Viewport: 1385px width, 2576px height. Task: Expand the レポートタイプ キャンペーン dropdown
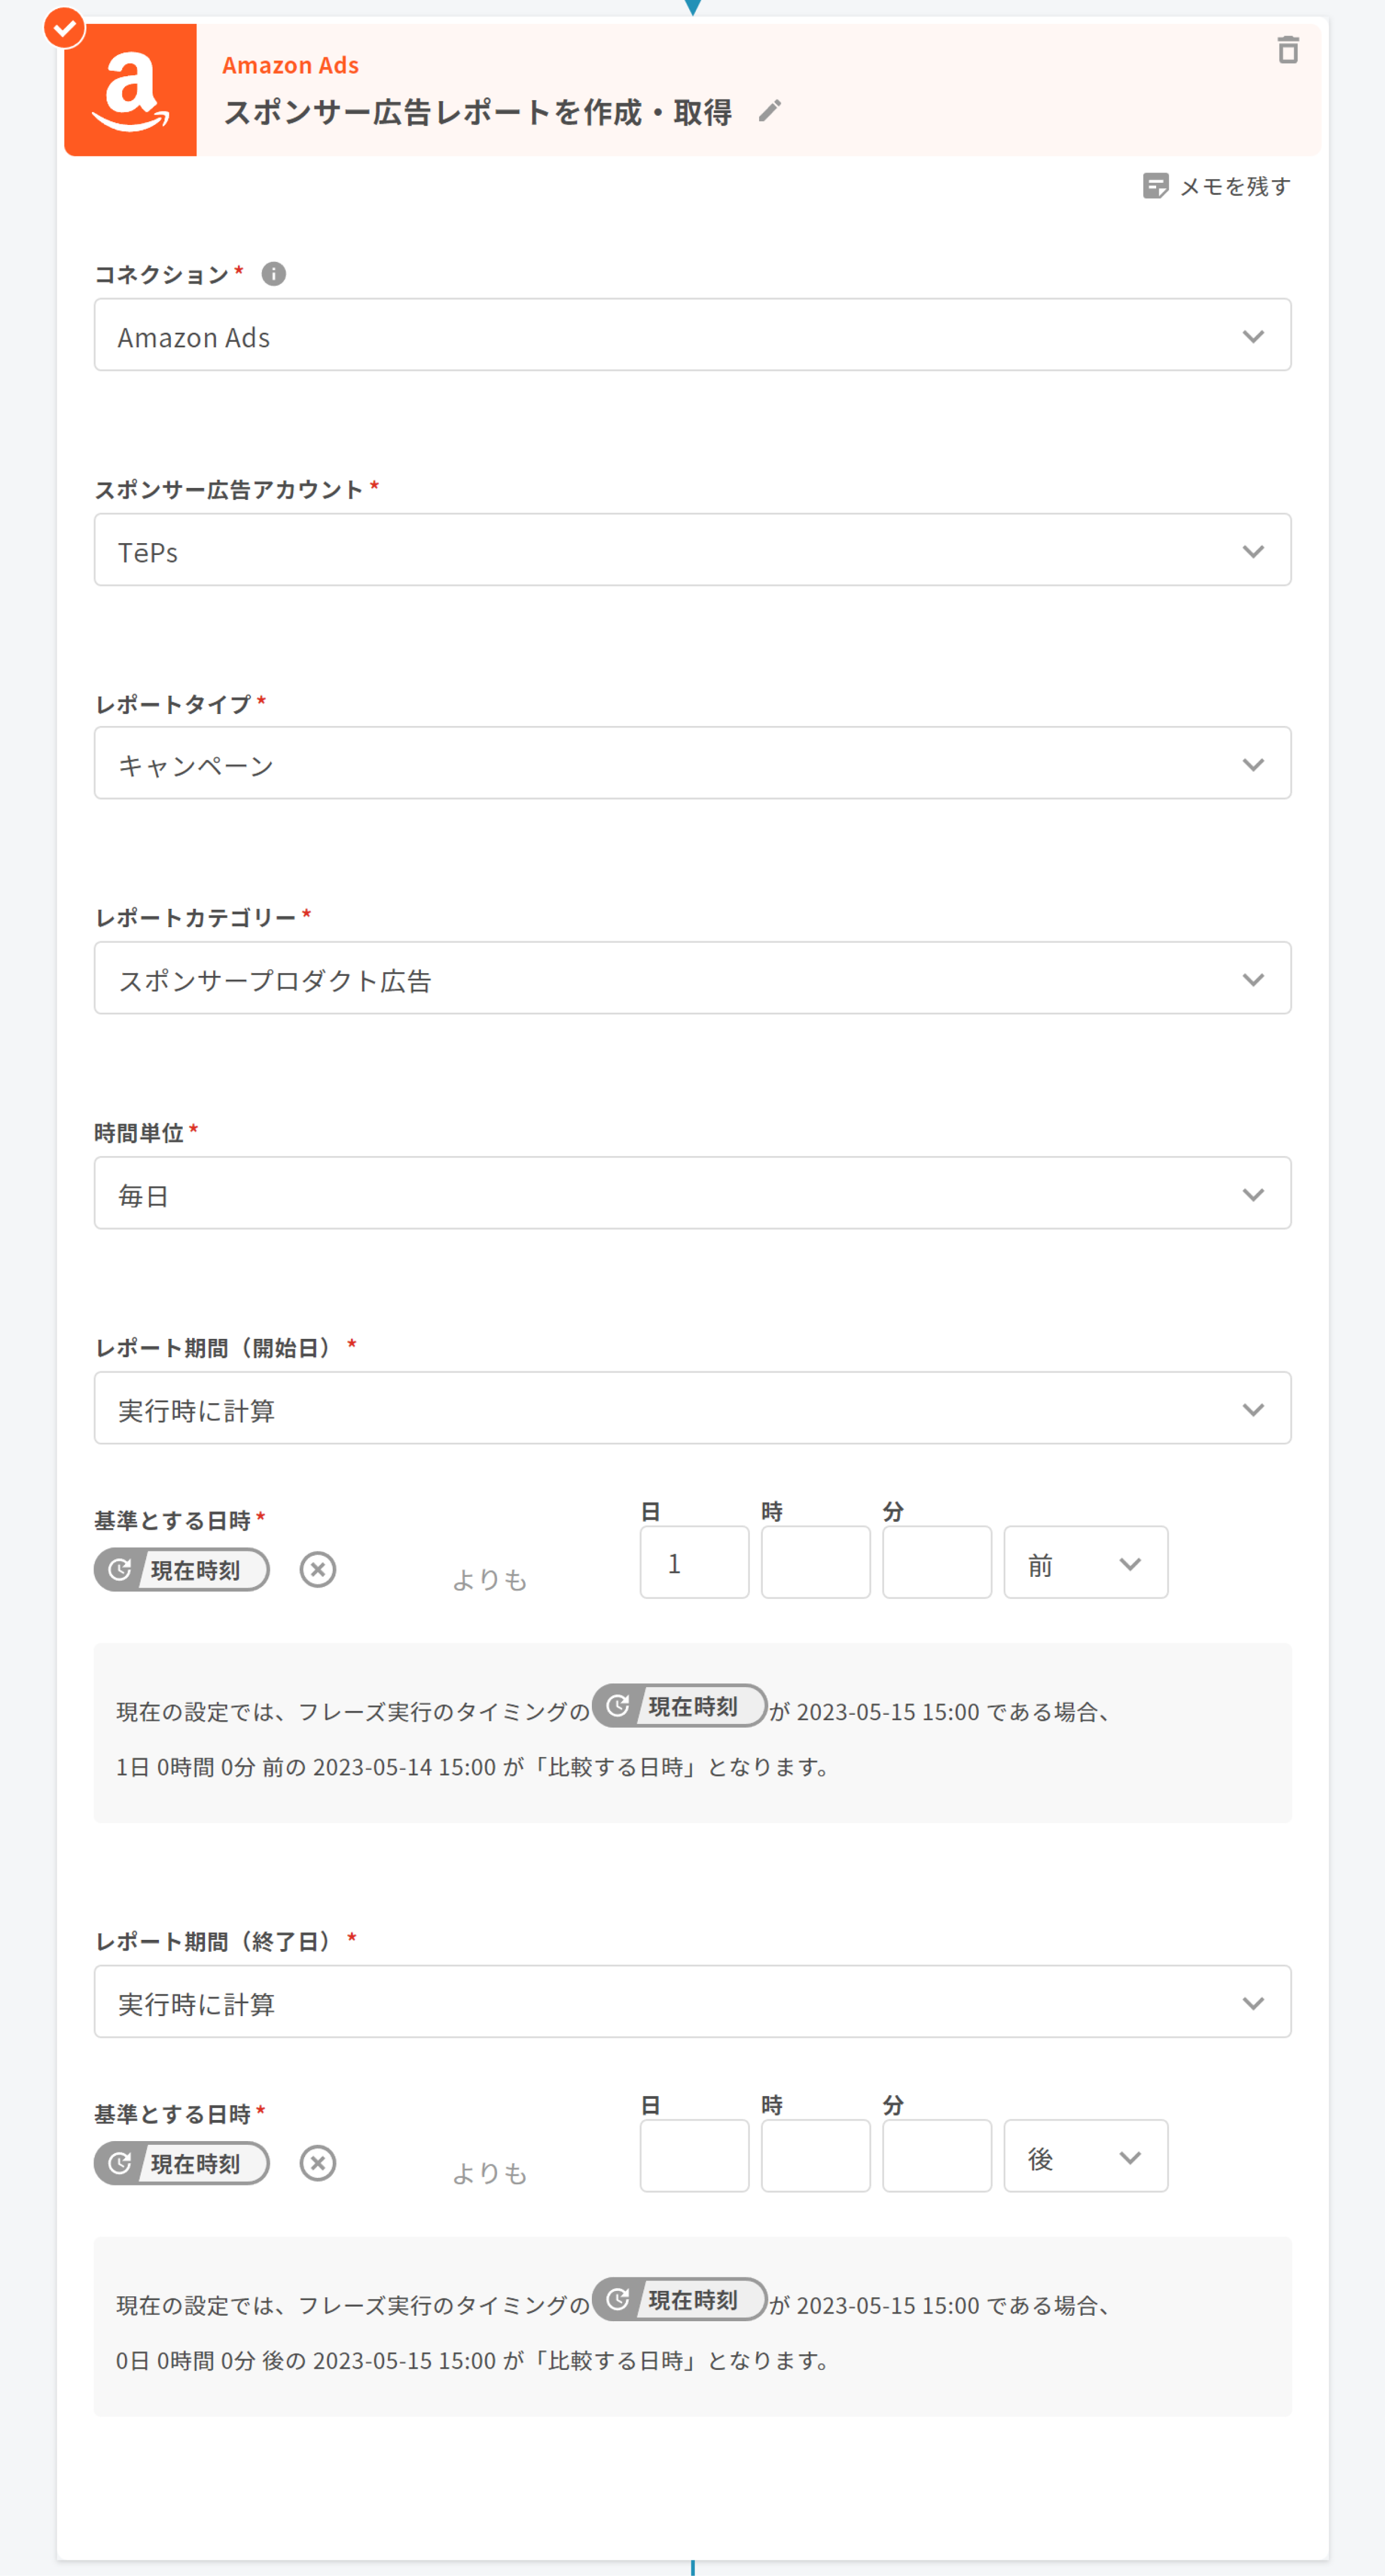(692, 763)
